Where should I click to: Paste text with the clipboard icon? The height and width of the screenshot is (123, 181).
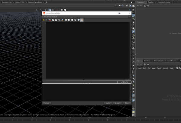pyautogui.click(x=56, y=20)
